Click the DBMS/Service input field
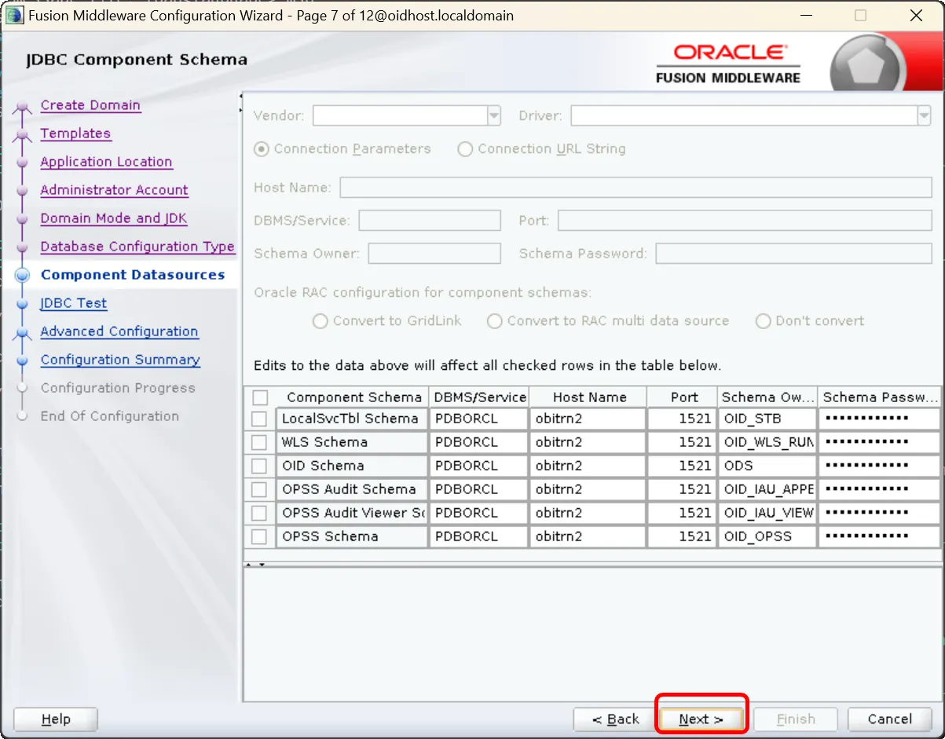Viewport: 945px width, 739px height. click(x=430, y=221)
